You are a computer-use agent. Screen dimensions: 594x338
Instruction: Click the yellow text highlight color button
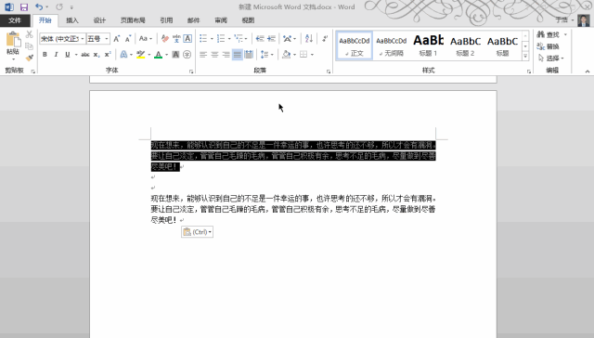[x=140, y=55]
